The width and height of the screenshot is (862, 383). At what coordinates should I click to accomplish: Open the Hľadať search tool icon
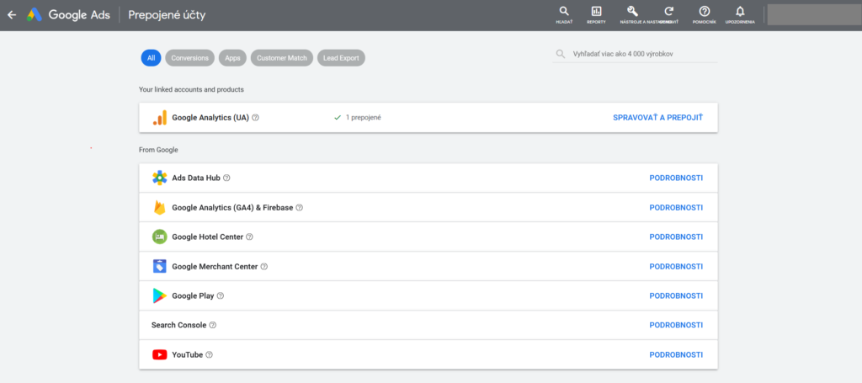[x=563, y=11]
